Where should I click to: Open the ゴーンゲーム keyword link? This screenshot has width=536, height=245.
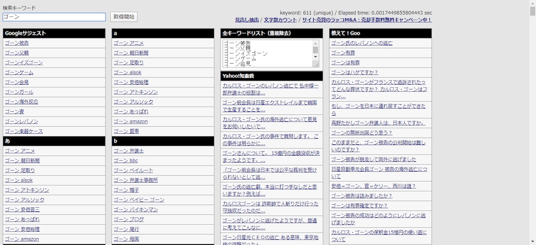click(x=19, y=72)
